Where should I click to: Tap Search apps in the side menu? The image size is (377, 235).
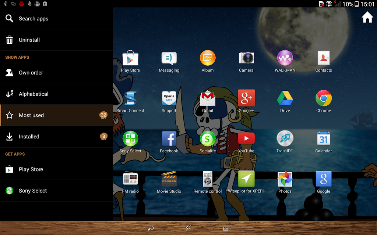[x=56, y=18]
